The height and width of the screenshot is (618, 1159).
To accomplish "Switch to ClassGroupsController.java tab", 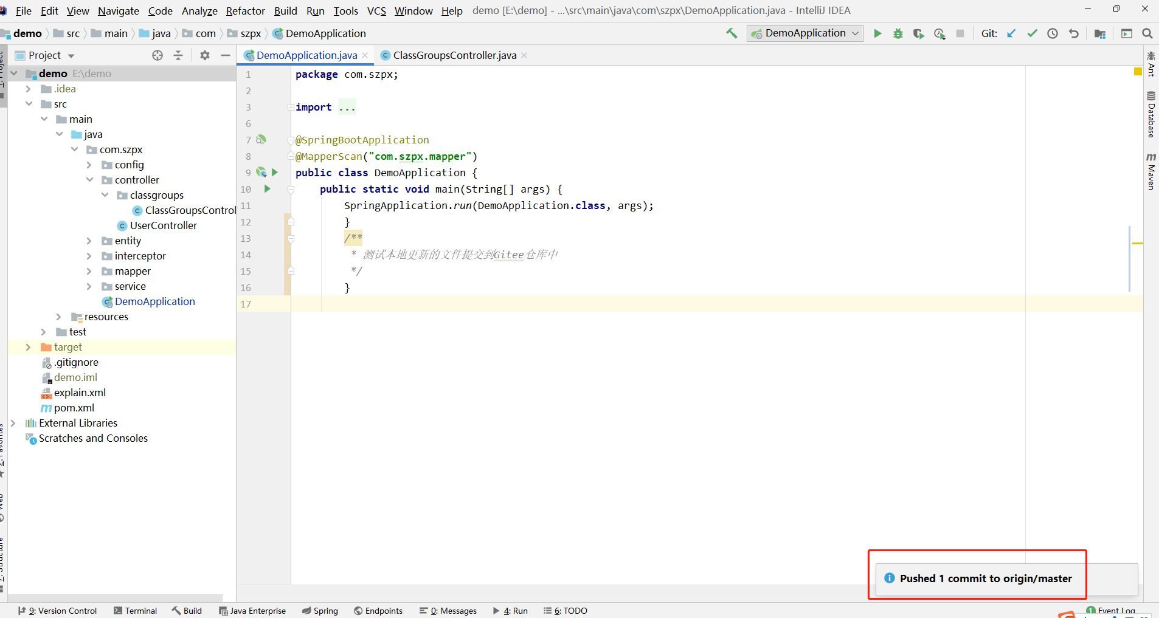I will click(454, 55).
